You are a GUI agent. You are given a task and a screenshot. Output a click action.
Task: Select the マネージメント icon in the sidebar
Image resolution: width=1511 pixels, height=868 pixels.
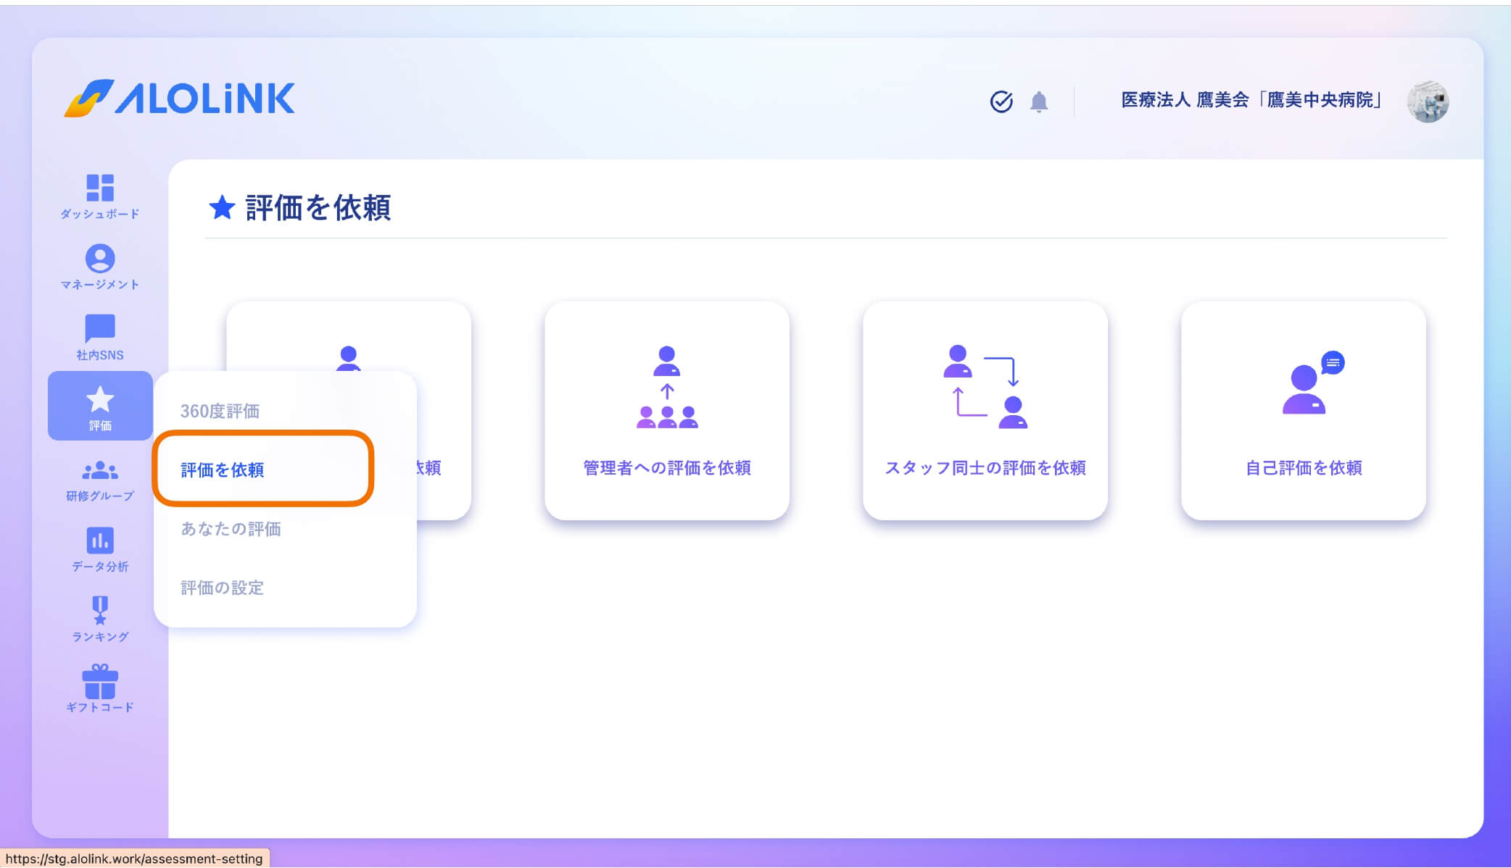point(101,262)
